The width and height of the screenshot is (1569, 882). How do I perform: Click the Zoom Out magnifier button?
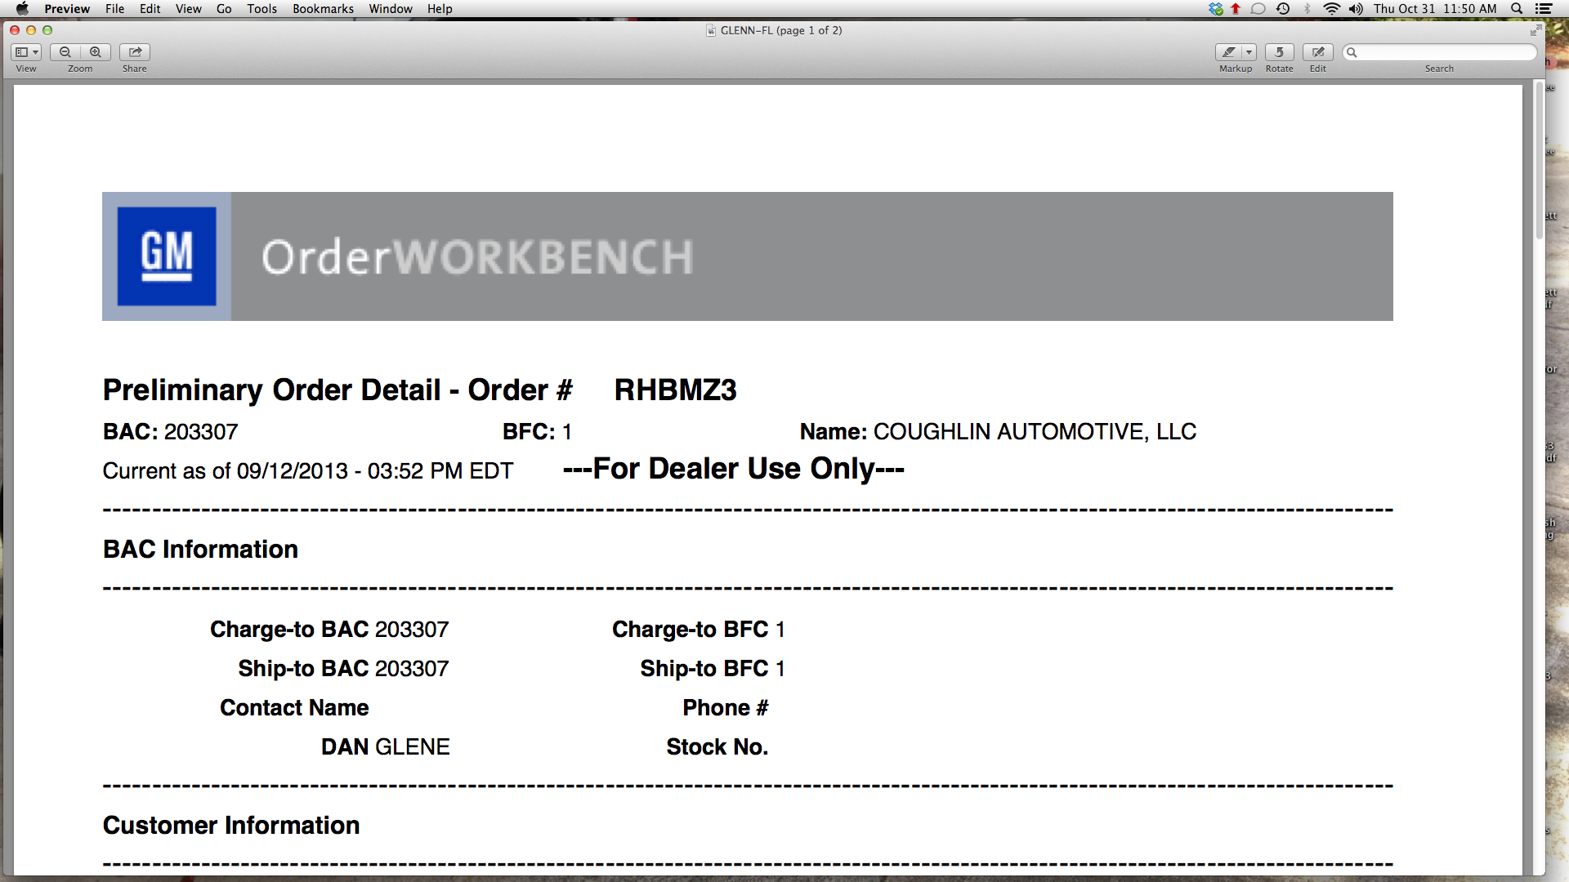click(x=65, y=52)
